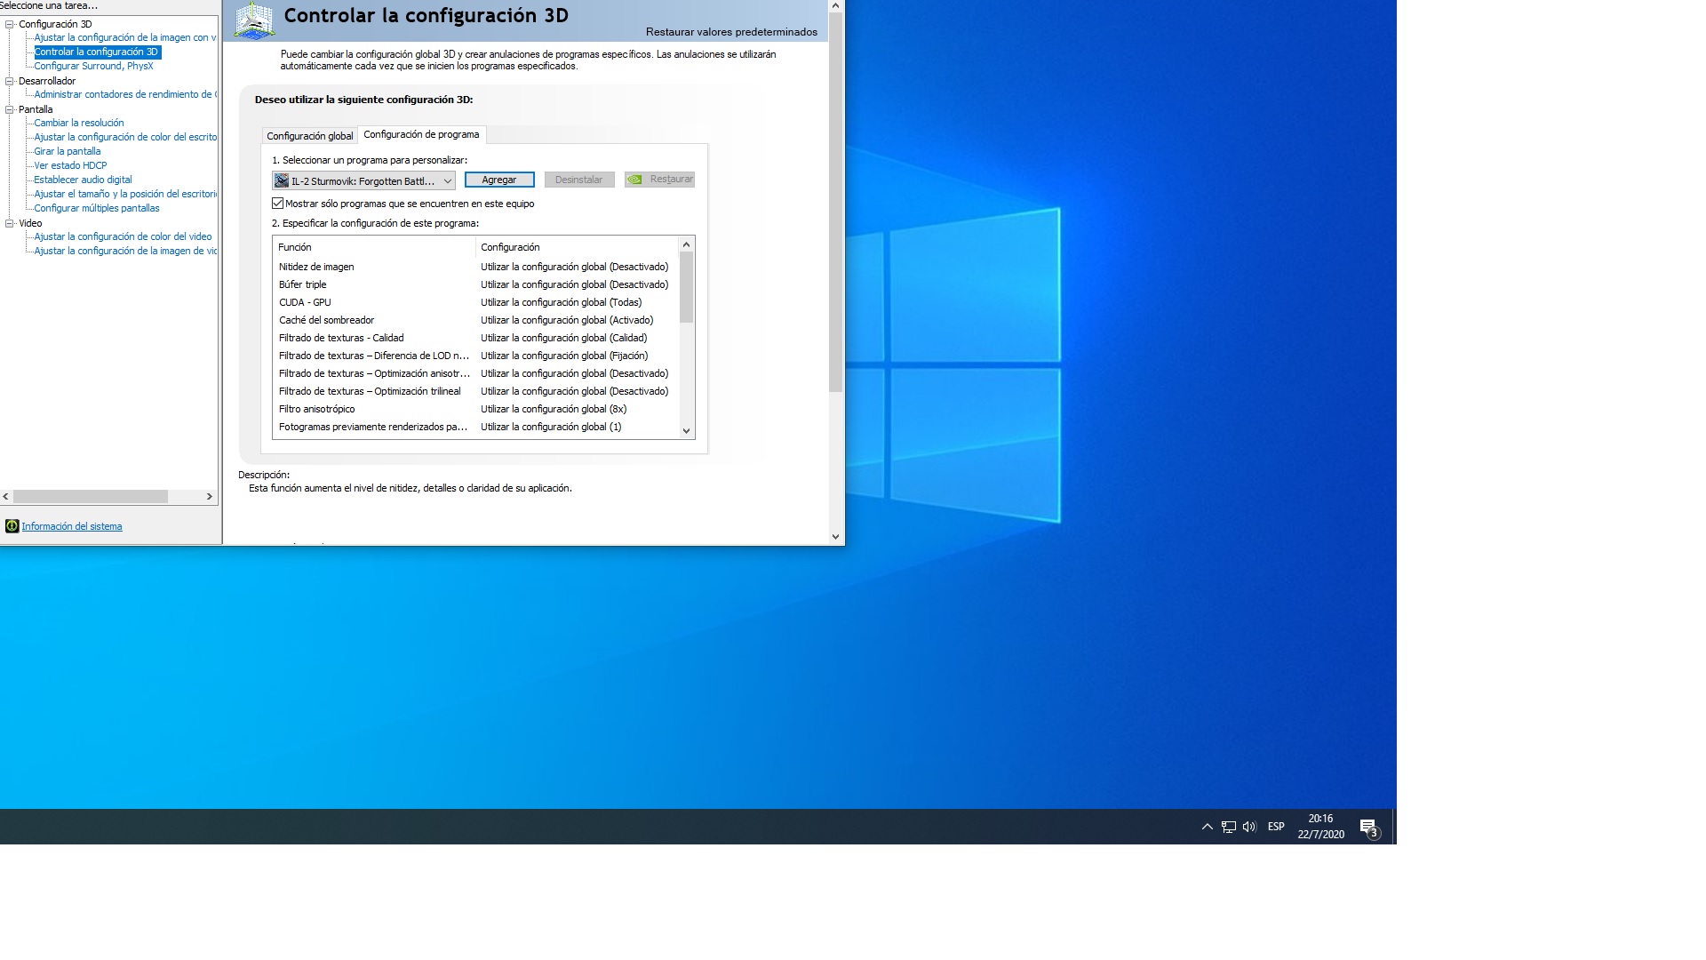Click 'Restaurar valores predeterminados'
The image size is (1706, 960).
[x=731, y=32]
